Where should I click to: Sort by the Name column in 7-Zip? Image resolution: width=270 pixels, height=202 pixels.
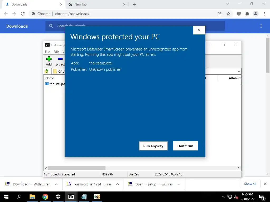(50, 78)
